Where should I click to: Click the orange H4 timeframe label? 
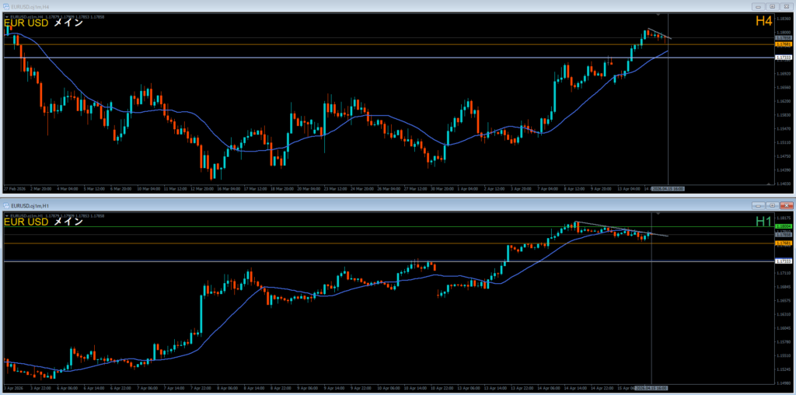[x=763, y=23]
